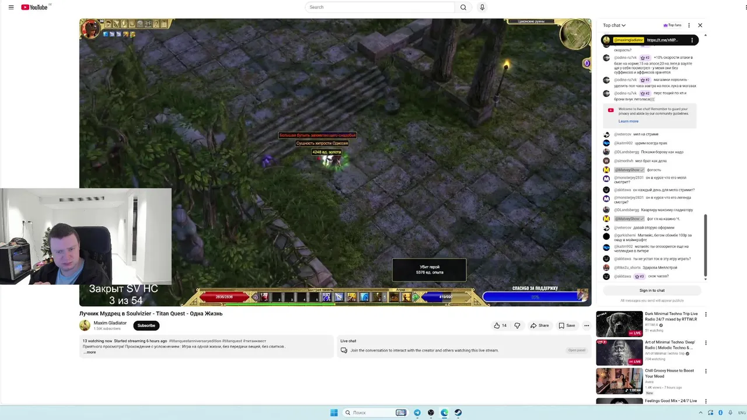This screenshot has width=747, height=420.
Task: Click the live chat scrollbar
Action: pyautogui.click(x=706, y=245)
